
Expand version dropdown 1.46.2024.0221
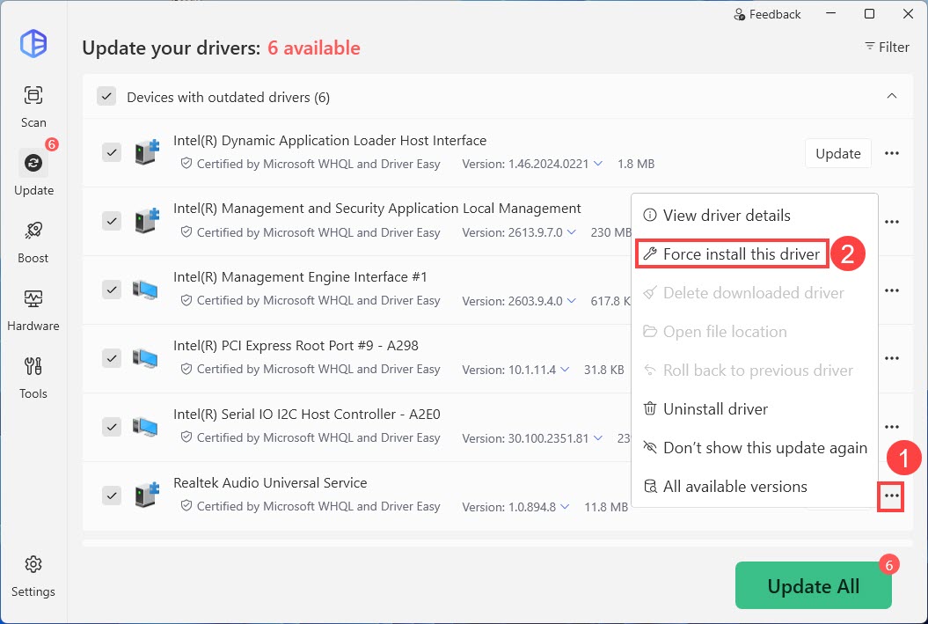tap(598, 164)
